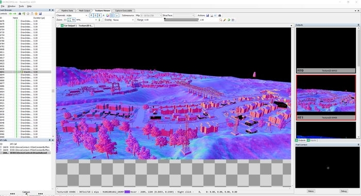The height and width of the screenshot is (196, 361).
Task: Pin the Event Browser panel
Action: pos(50,10)
